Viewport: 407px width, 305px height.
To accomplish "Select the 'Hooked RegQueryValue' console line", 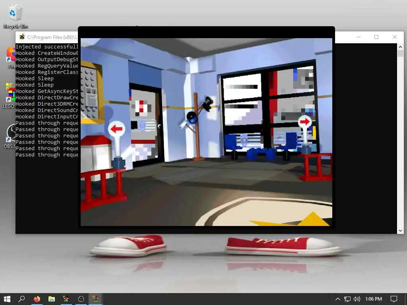I will (x=47, y=66).
